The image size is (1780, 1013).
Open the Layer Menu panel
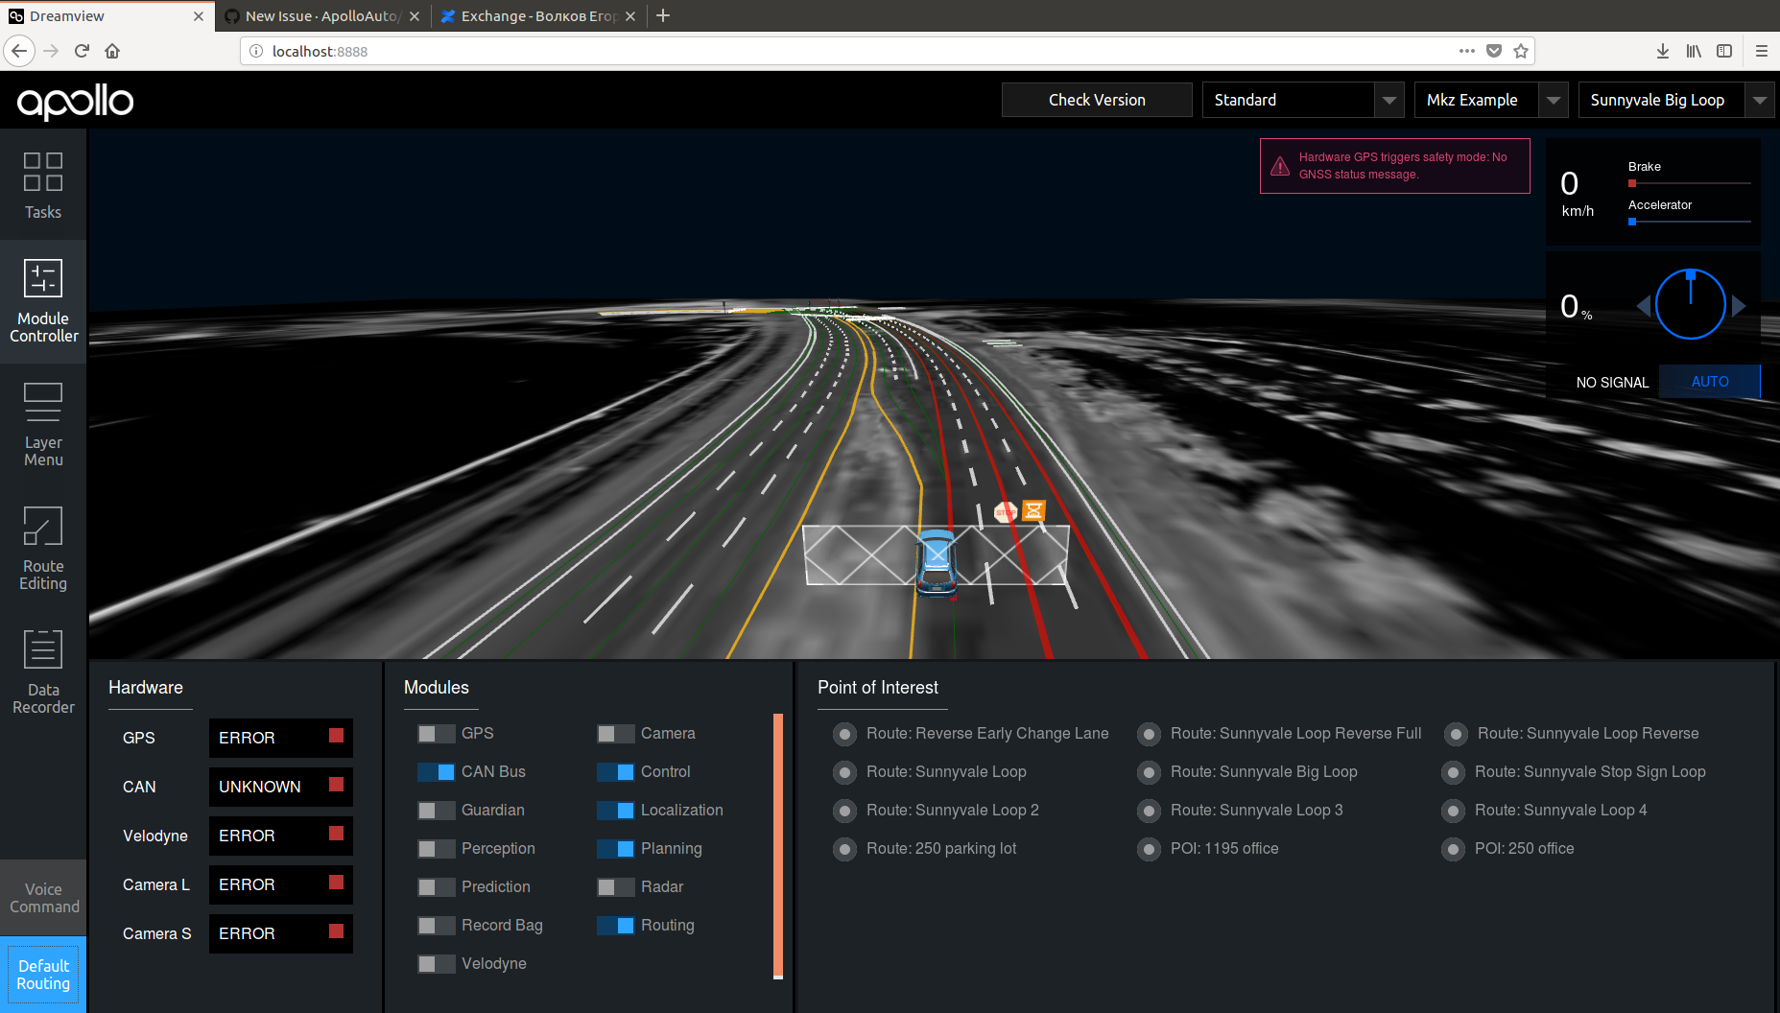tap(43, 425)
